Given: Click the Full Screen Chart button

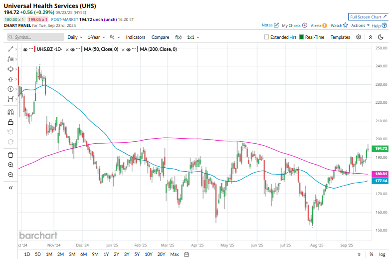Looking at the screenshot, I should click(368, 17).
